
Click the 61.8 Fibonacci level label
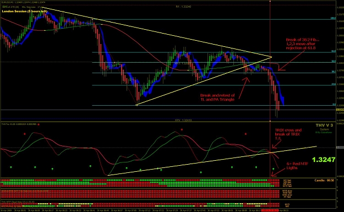pyautogui.click(x=333, y=51)
